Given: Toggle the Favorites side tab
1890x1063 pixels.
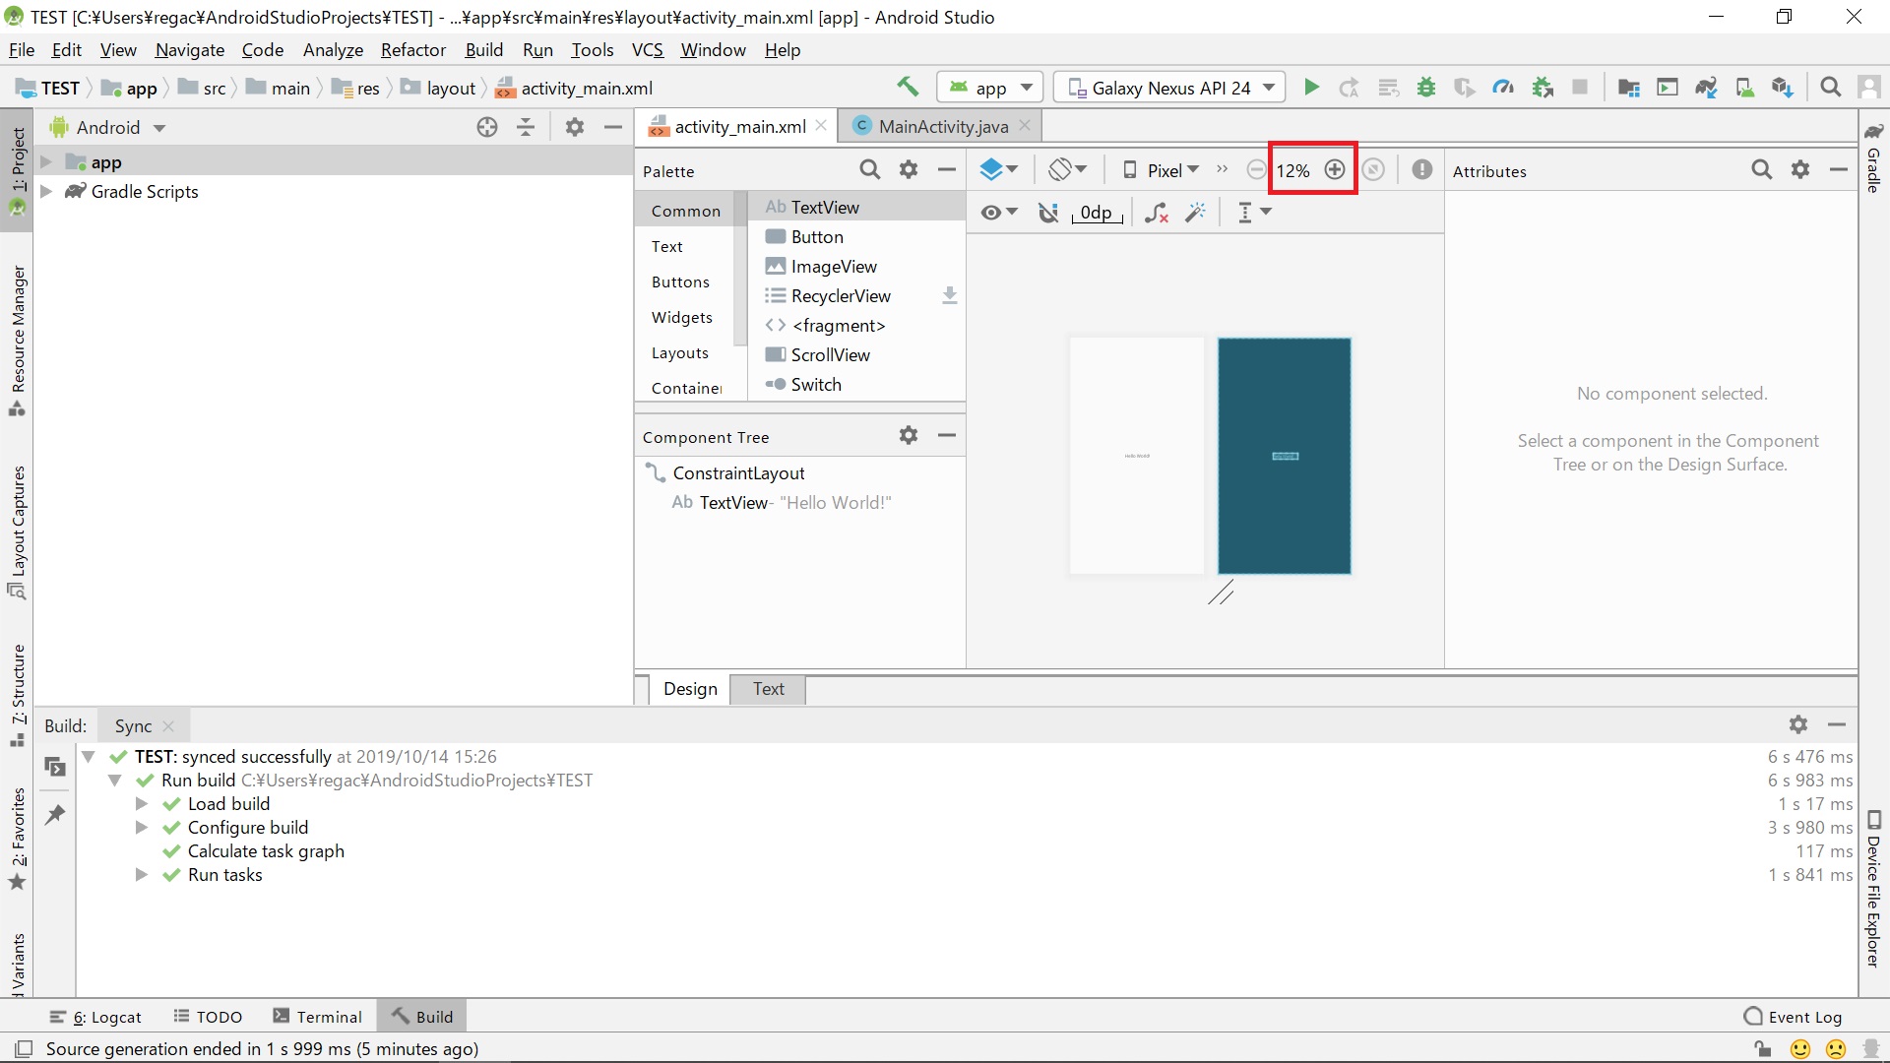Looking at the screenshot, I should pyautogui.click(x=17, y=839).
